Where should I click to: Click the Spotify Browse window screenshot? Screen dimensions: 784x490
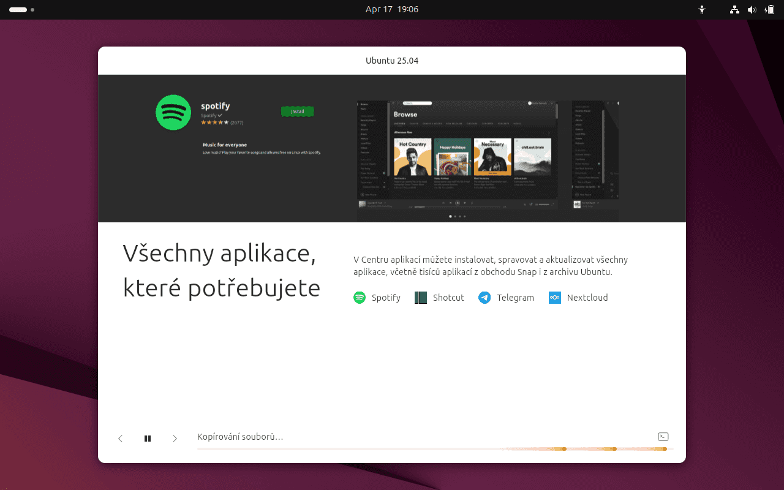tap(458, 156)
